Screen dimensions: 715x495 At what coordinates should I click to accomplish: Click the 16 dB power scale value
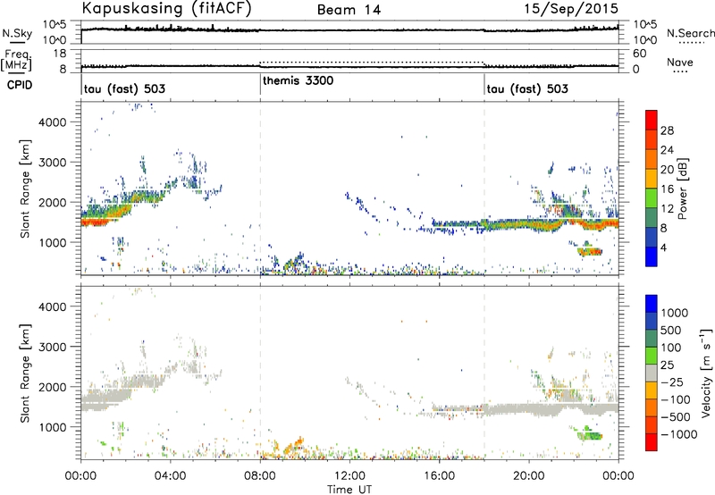667,189
